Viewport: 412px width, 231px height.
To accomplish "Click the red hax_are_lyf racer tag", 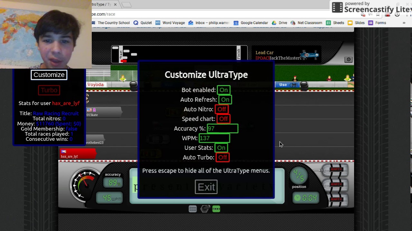I will coord(78,154).
